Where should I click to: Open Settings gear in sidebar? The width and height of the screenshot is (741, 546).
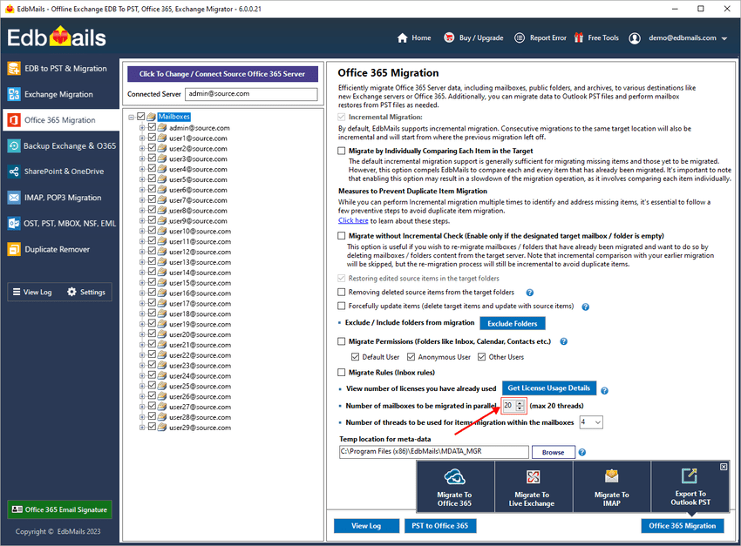pyautogui.click(x=86, y=292)
